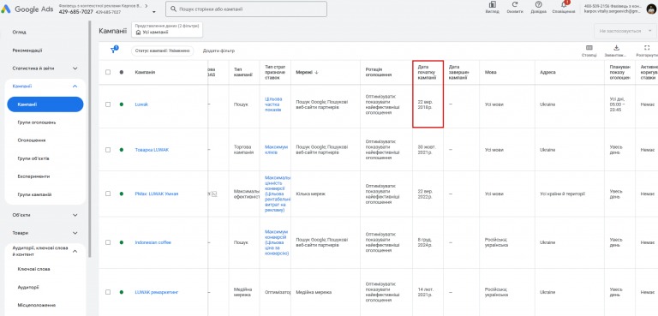
Task: Open the Товарка LUWAK campaign link
Action: pyautogui.click(x=152, y=150)
